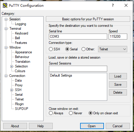Click the Open button
The width and height of the screenshot is (134, 132).
pyautogui.click(x=92, y=126)
